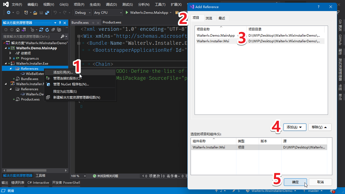Expand the 依赖项 dependencies node
This screenshot has height=194, width=345.
click(x=11, y=53)
